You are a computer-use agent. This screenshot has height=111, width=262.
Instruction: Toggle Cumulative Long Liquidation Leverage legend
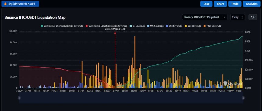[x=107, y=26]
